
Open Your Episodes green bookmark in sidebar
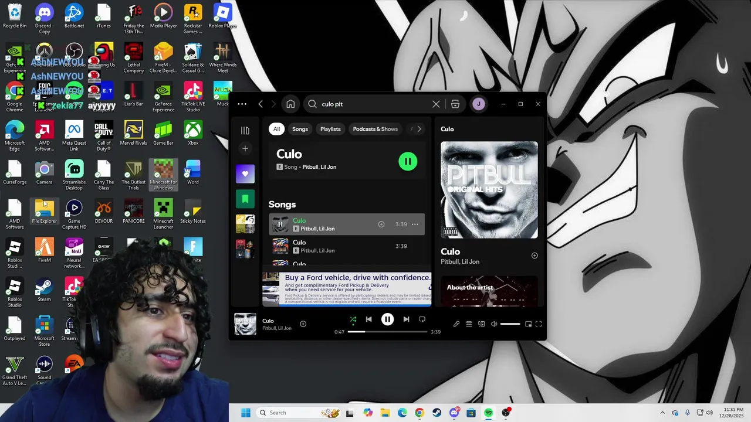245,199
